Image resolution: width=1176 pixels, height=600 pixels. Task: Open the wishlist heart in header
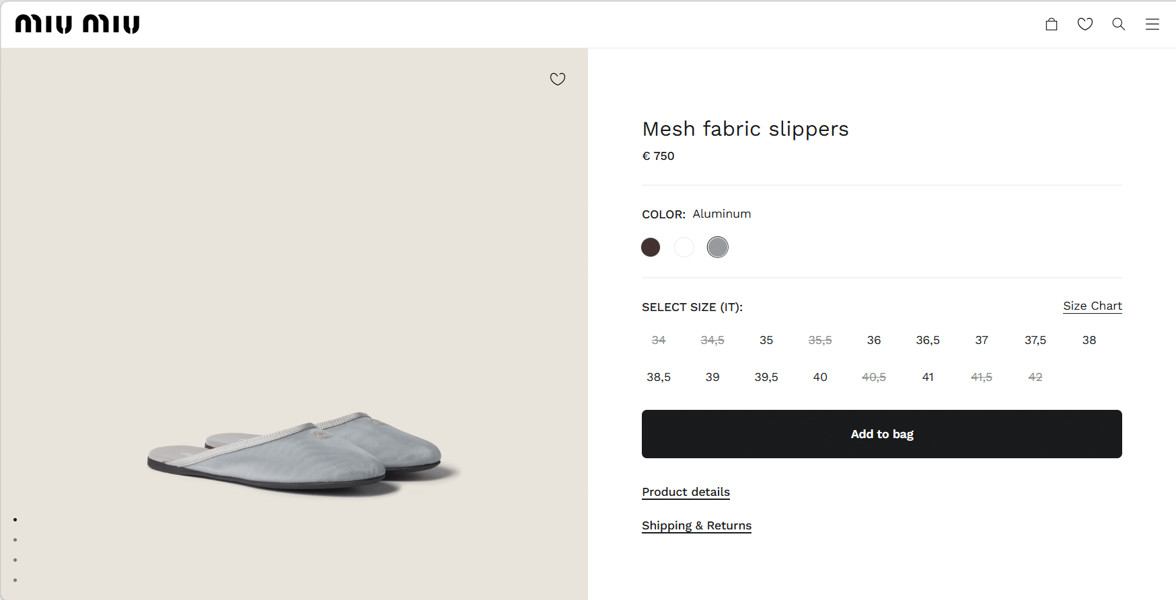(1085, 24)
